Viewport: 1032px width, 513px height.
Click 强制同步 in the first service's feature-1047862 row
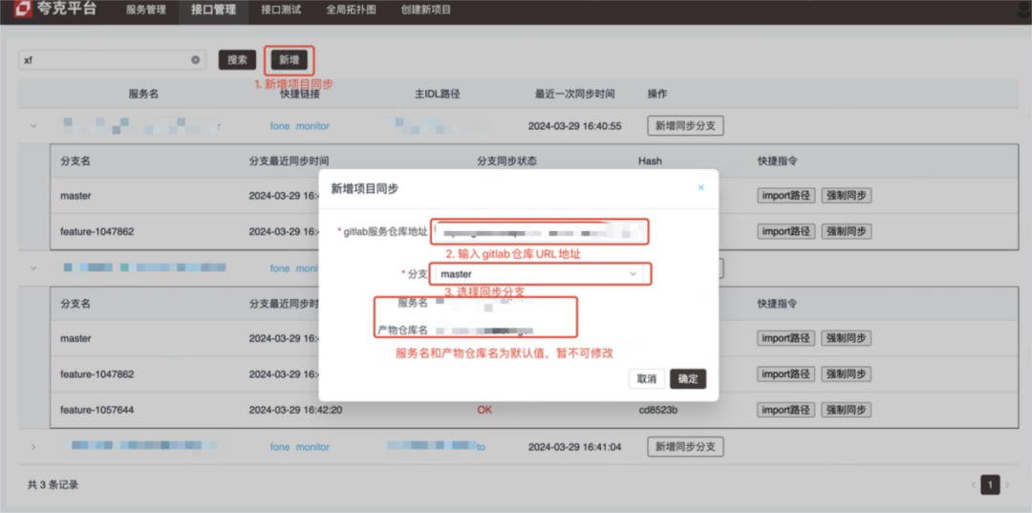pos(846,231)
